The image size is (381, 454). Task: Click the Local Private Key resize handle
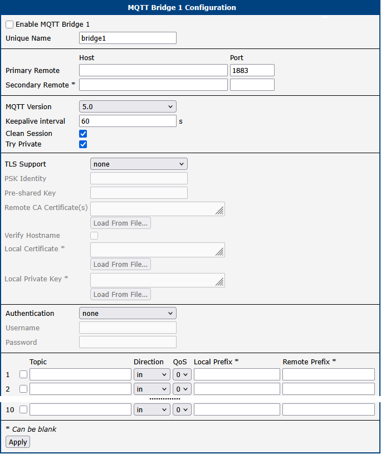click(219, 282)
